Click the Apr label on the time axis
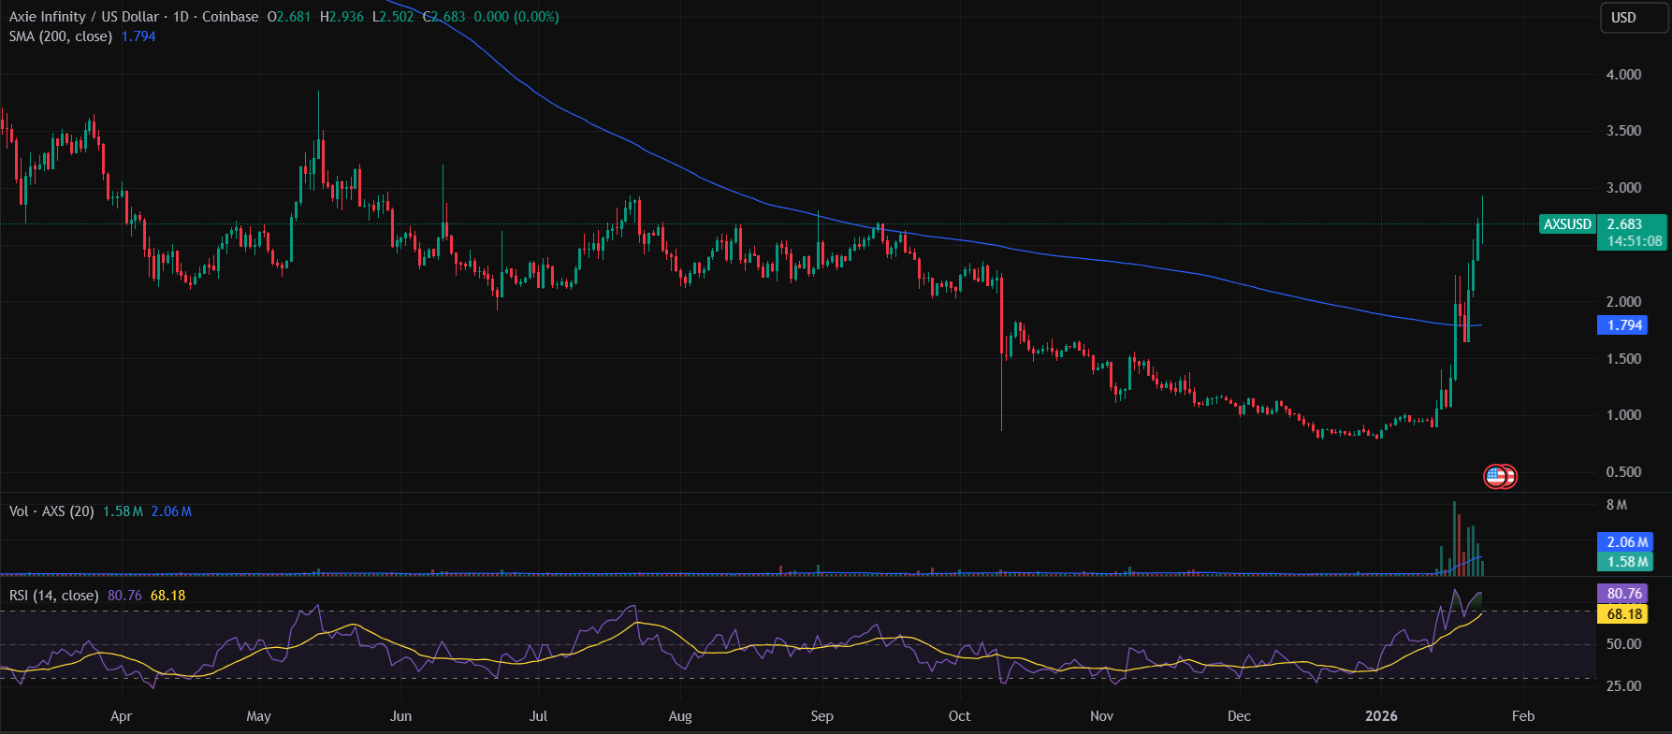This screenshot has width=1672, height=734. (121, 716)
